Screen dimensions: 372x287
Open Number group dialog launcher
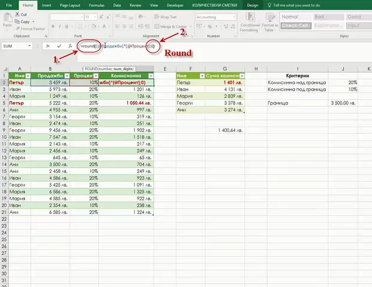pyautogui.click(x=235, y=36)
